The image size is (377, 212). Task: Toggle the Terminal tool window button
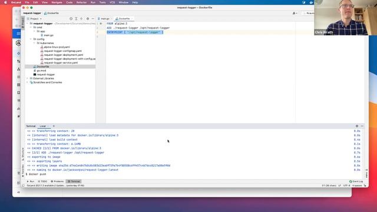[74, 181]
